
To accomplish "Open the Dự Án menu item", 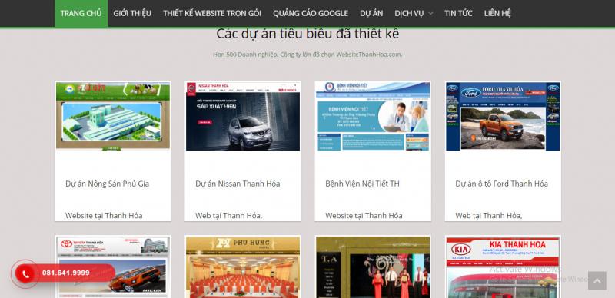I will tap(371, 13).
